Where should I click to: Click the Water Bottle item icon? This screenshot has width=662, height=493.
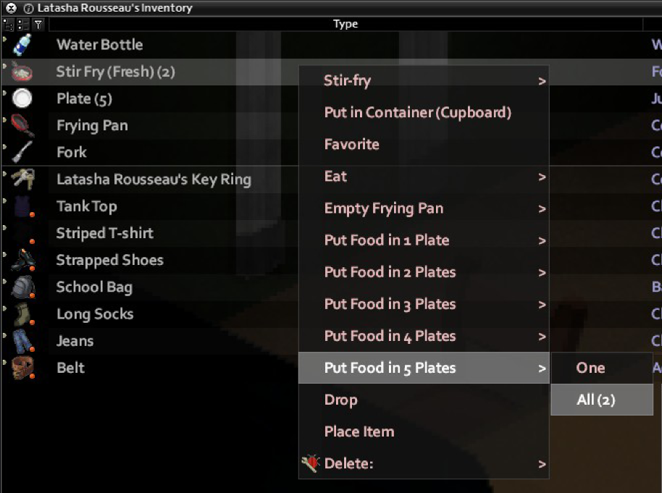pyautogui.click(x=22, y=45)
